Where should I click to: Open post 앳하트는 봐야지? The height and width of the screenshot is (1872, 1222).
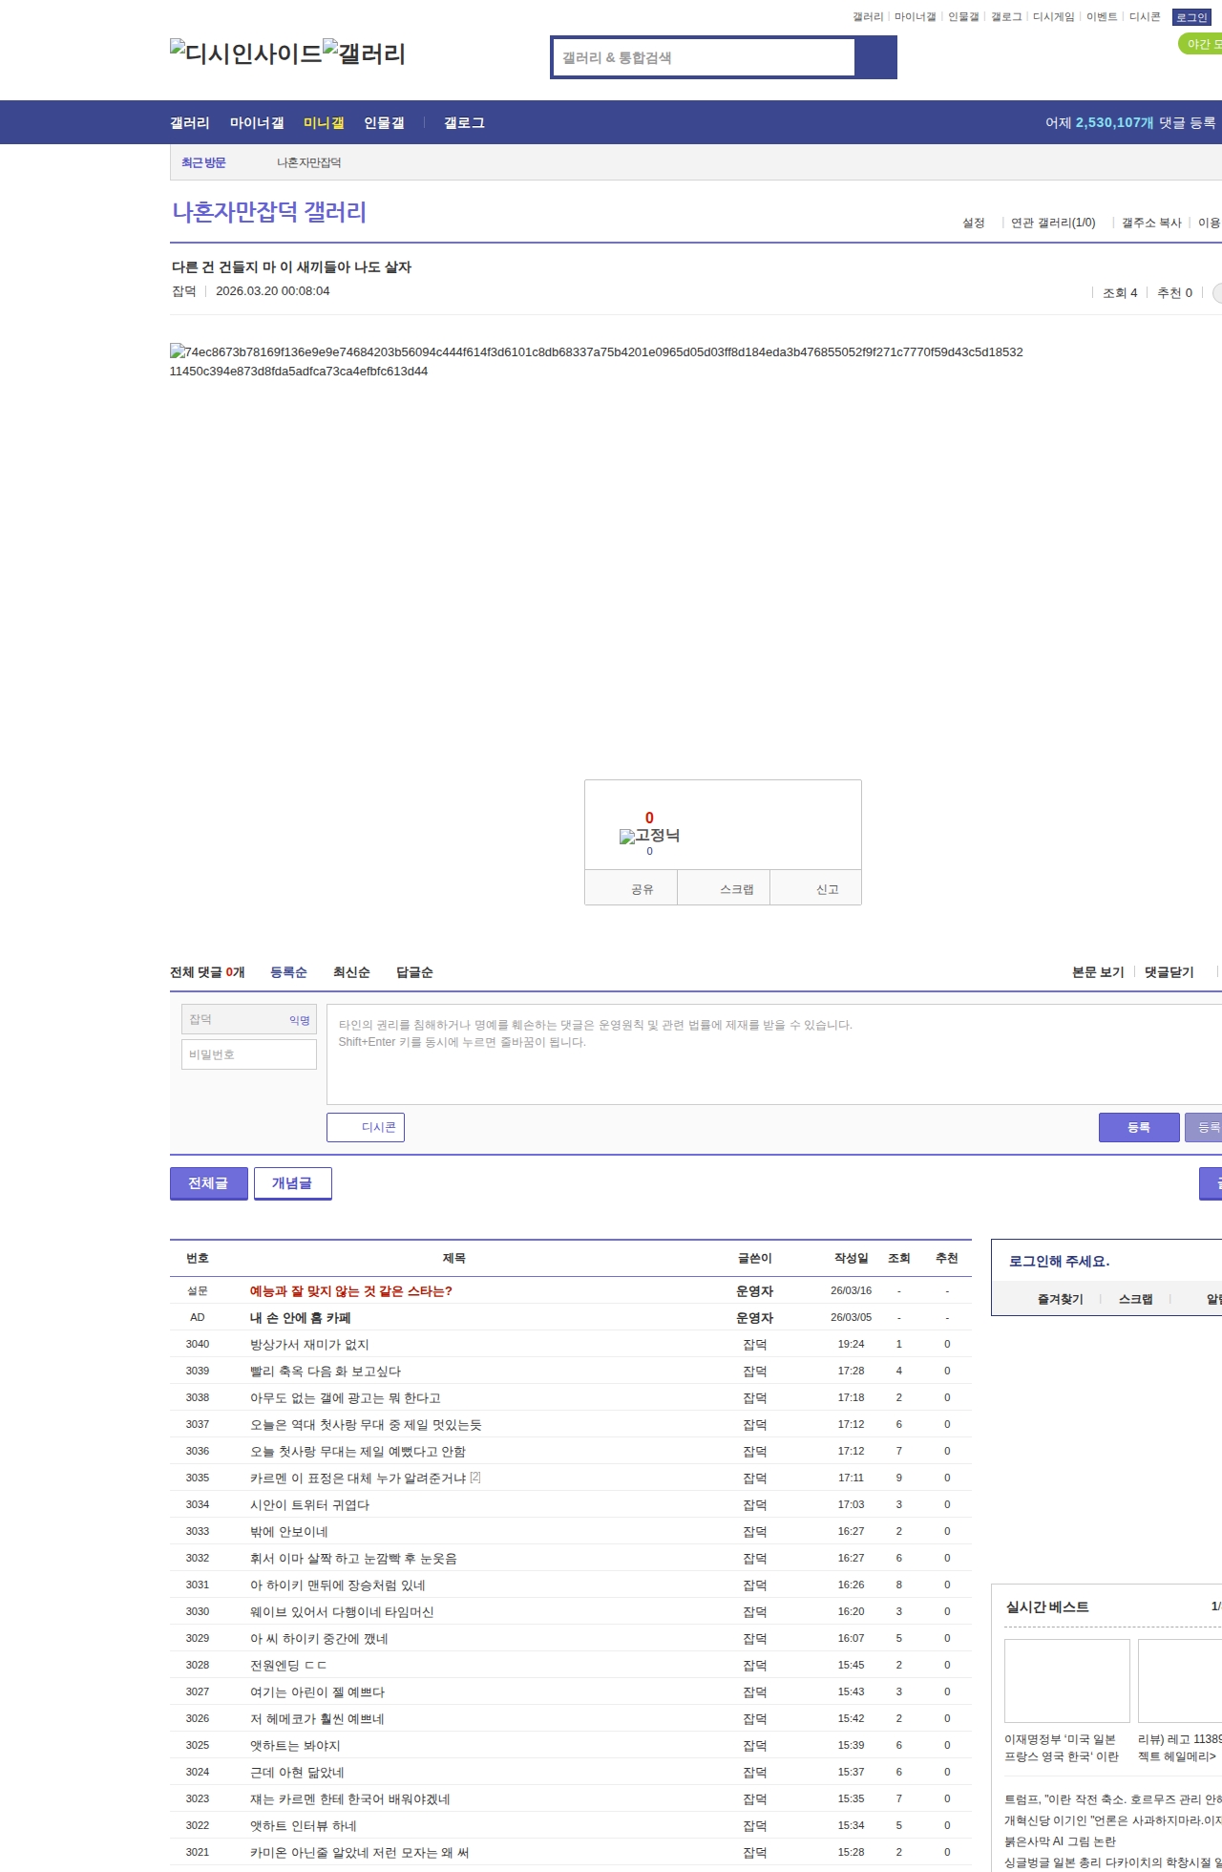click(295, 1745)
